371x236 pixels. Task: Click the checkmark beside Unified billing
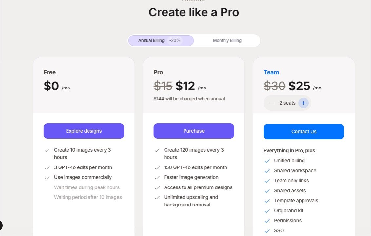point(267,161)
